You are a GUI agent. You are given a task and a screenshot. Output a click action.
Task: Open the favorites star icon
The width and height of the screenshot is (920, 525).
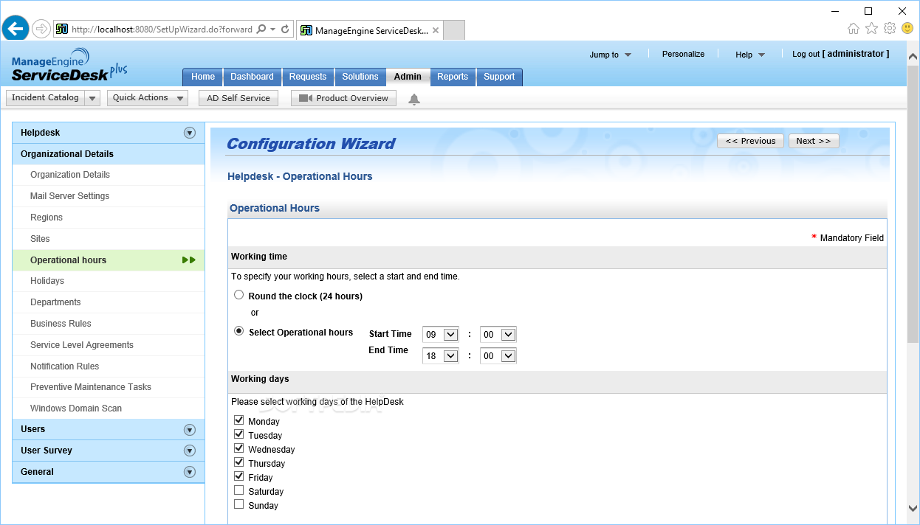[x=871, y=29]
